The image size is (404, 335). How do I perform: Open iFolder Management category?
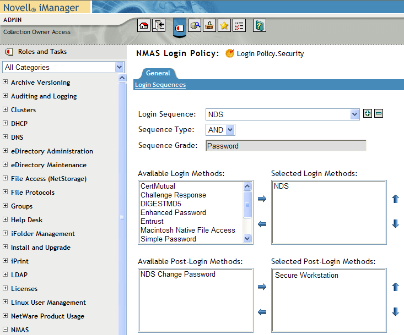43,234
